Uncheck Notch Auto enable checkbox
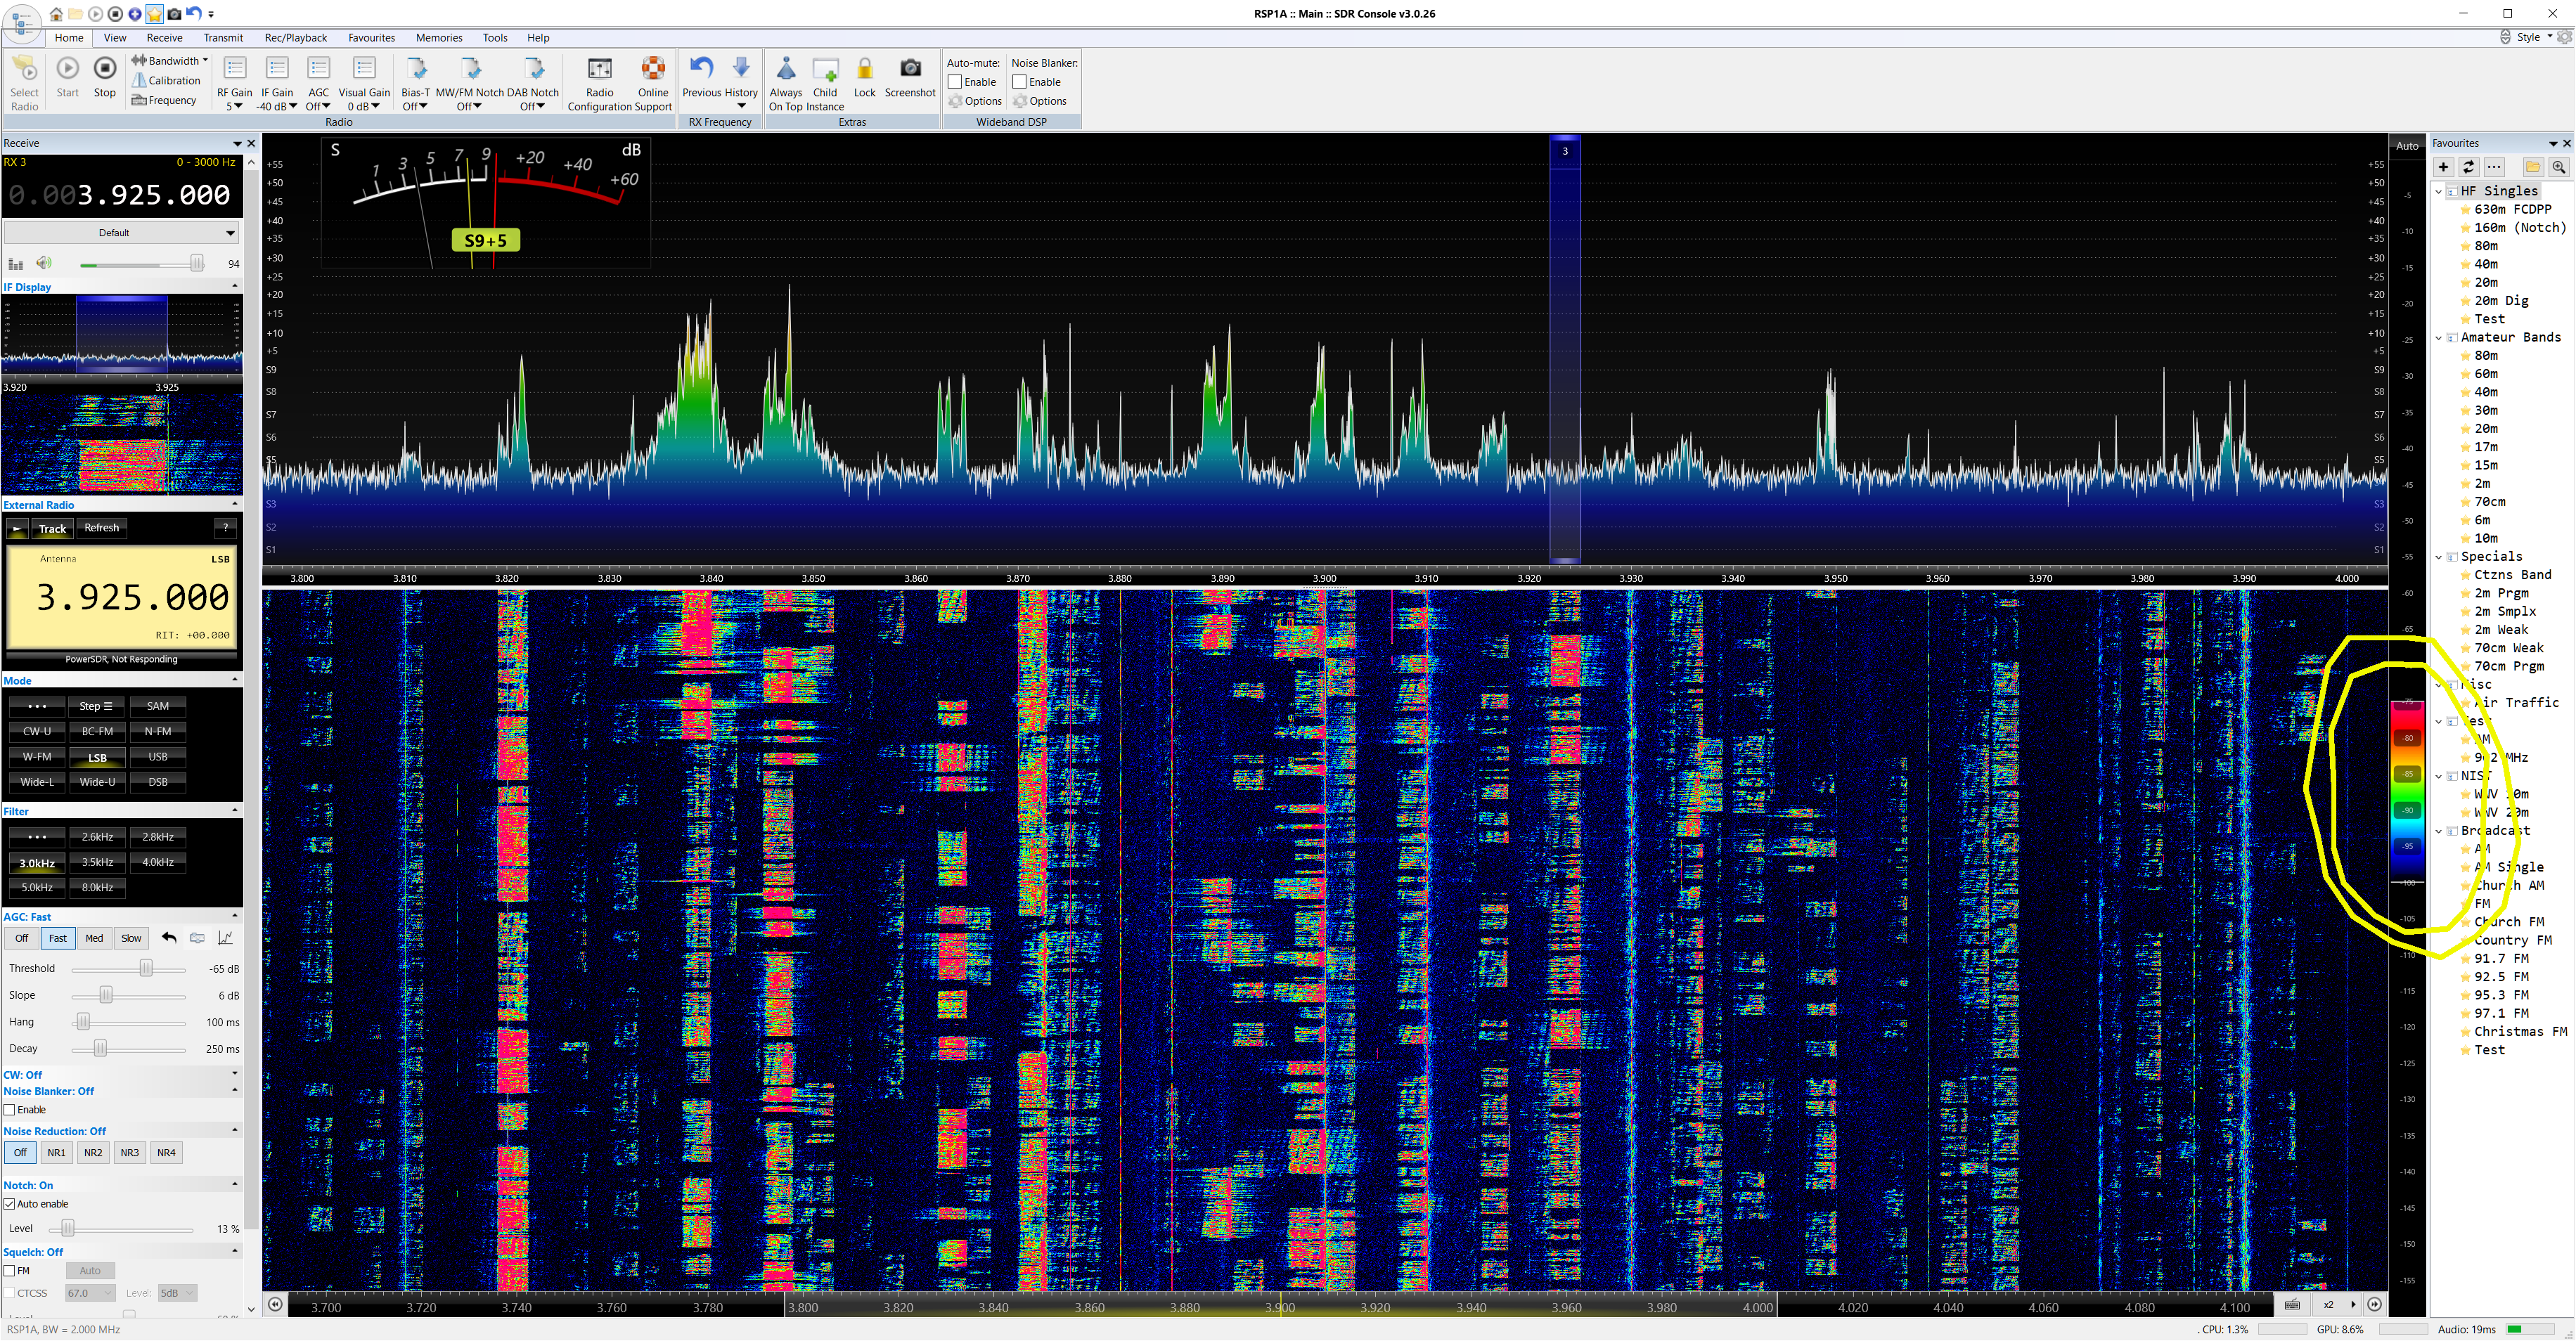 (10, 1204)
